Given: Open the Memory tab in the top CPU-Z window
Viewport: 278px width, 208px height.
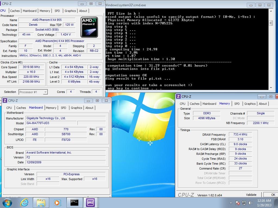Looking at the screenshot, I should coord(45,11).
